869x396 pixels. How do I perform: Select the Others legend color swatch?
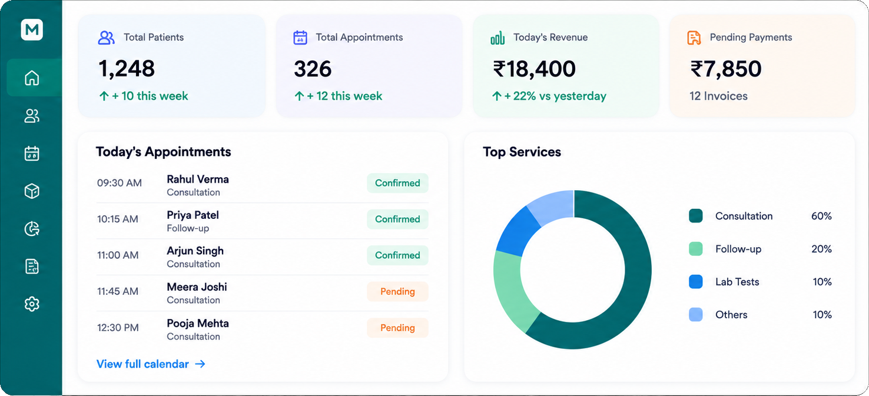696,315
